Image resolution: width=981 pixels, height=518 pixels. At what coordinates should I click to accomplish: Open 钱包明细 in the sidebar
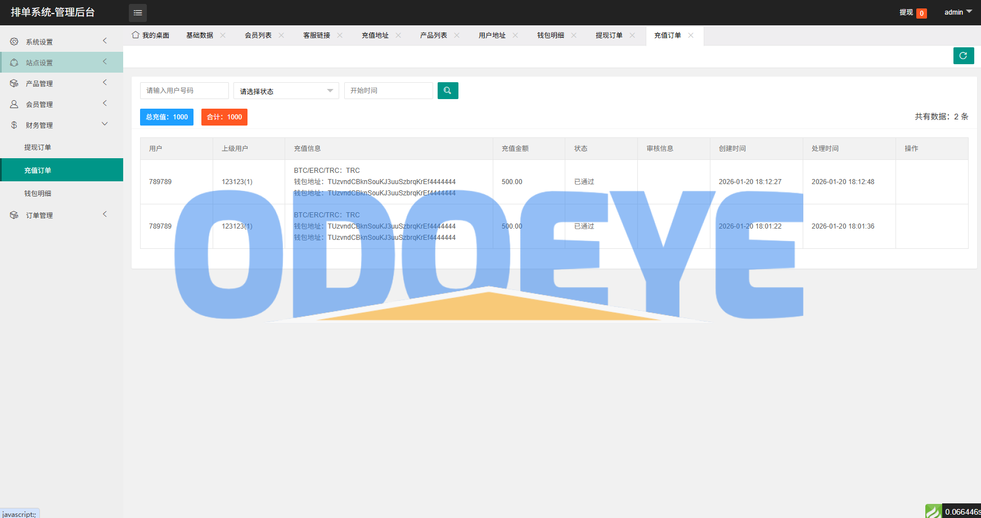click(x=38, y=193)
